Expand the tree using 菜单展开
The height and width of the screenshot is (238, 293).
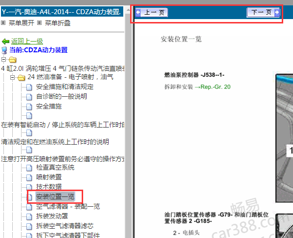(x=22, y=23)
